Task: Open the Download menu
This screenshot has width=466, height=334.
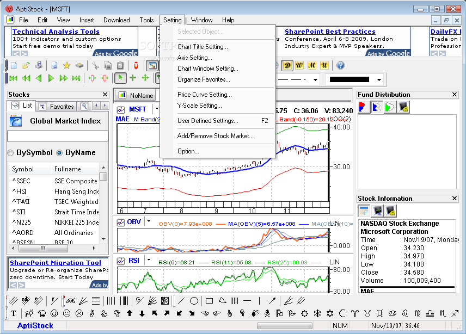Action: [116, 20]
